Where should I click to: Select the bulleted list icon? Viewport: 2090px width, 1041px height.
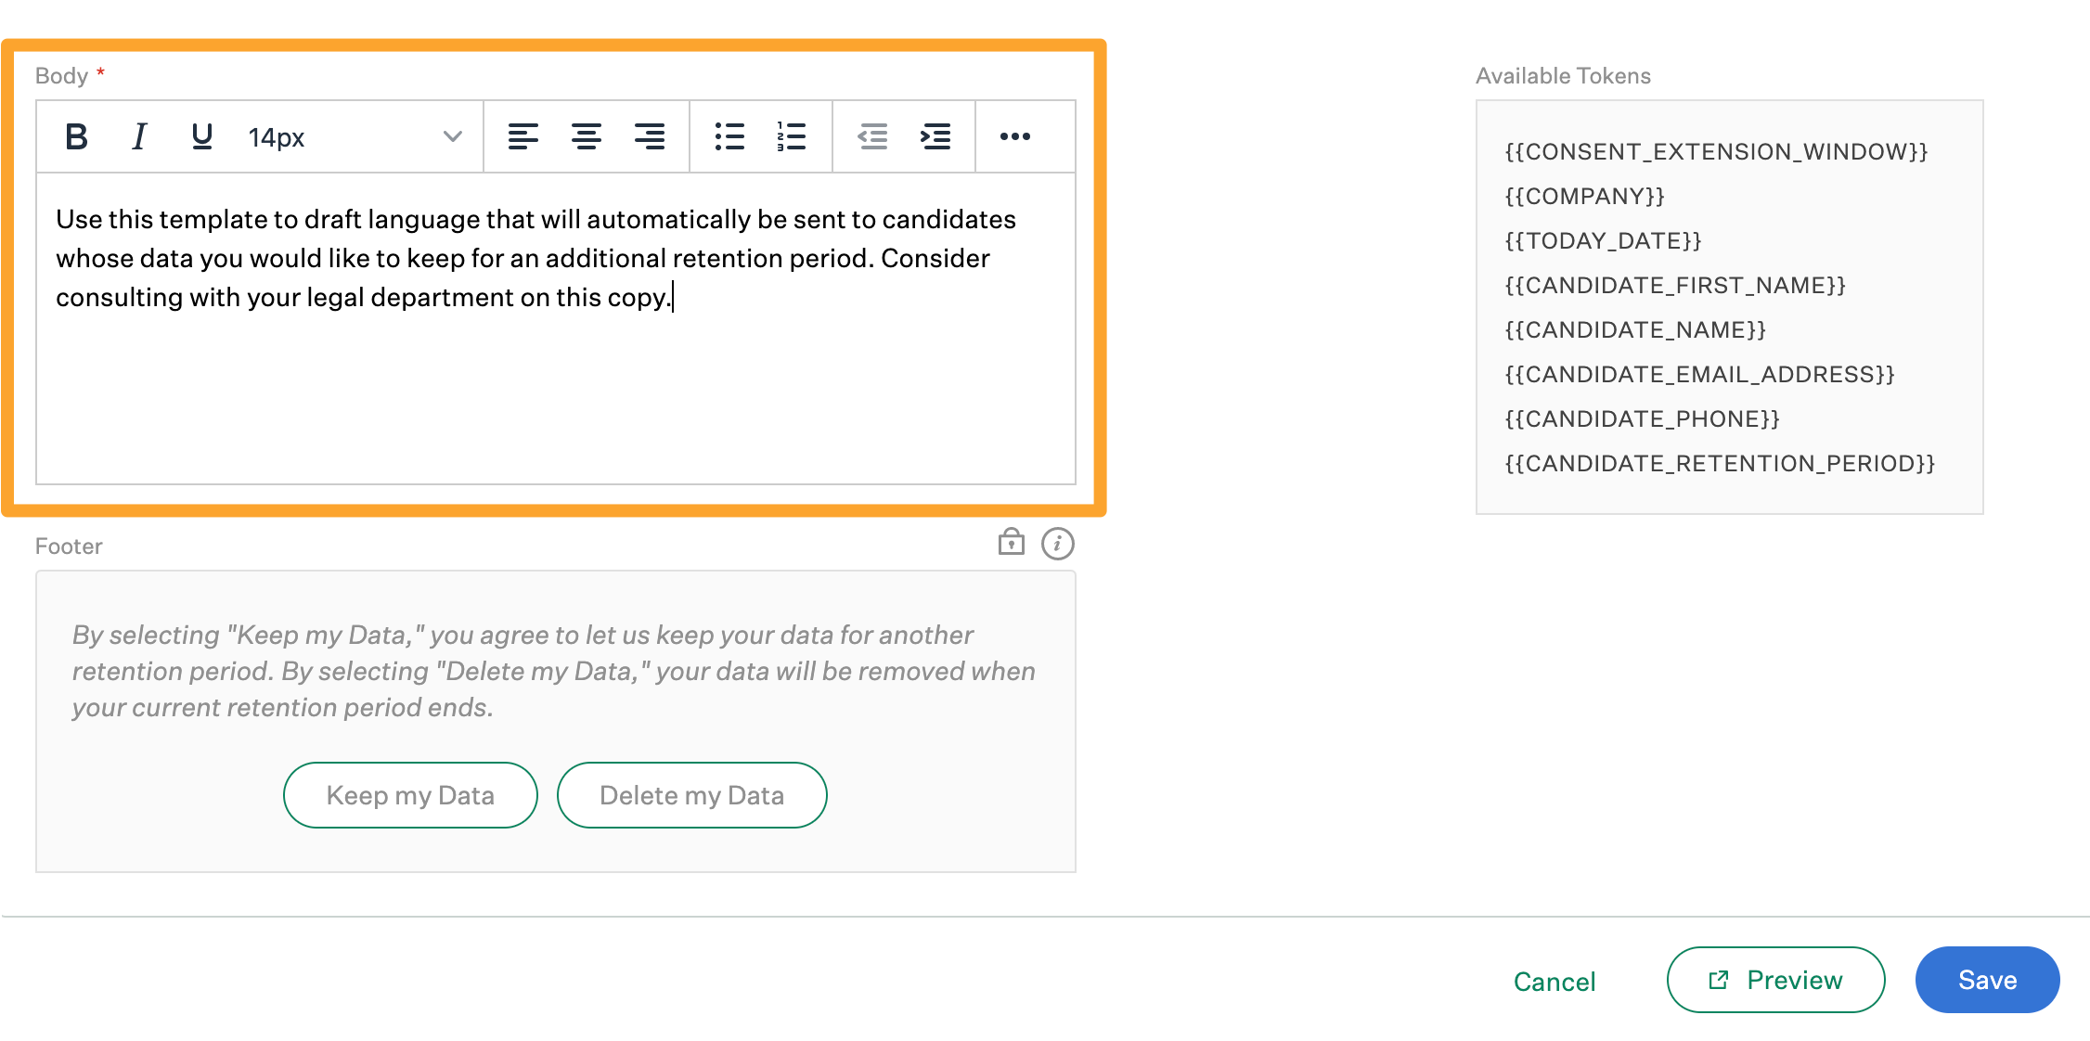coord(729,136)
